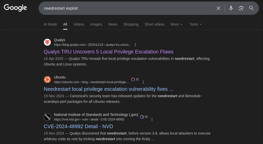Clear the search box with the X icon
The image size is (263, 144).
[x=218, y=8]
